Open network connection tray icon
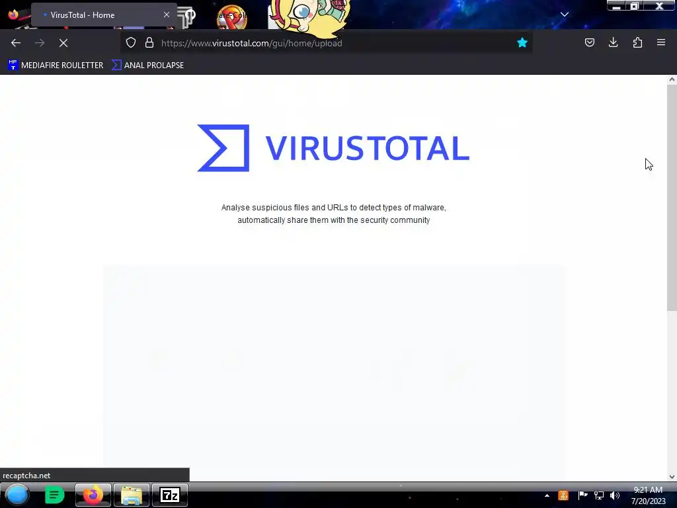Viewport: 677px width, 508px height. pos(599,495)
